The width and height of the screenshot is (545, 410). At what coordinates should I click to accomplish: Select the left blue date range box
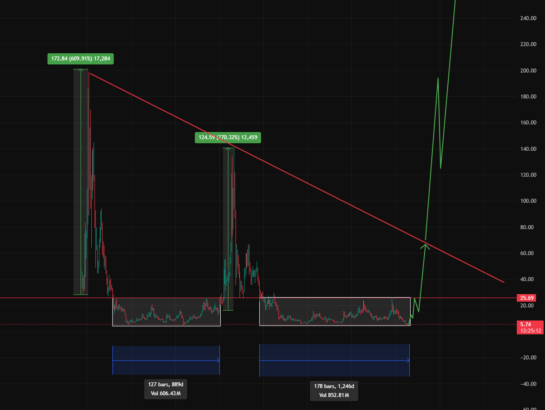166,360
